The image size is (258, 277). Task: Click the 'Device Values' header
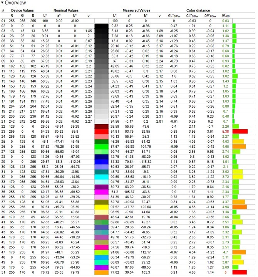[x=22, y=10]
